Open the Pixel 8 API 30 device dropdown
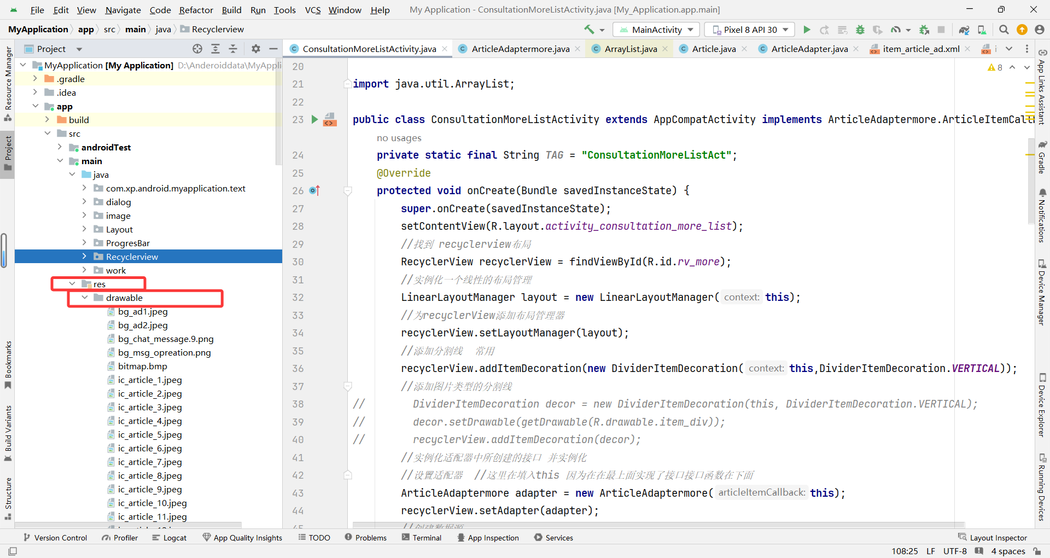This screenshot has height=558, width=1050. [749, 30]
